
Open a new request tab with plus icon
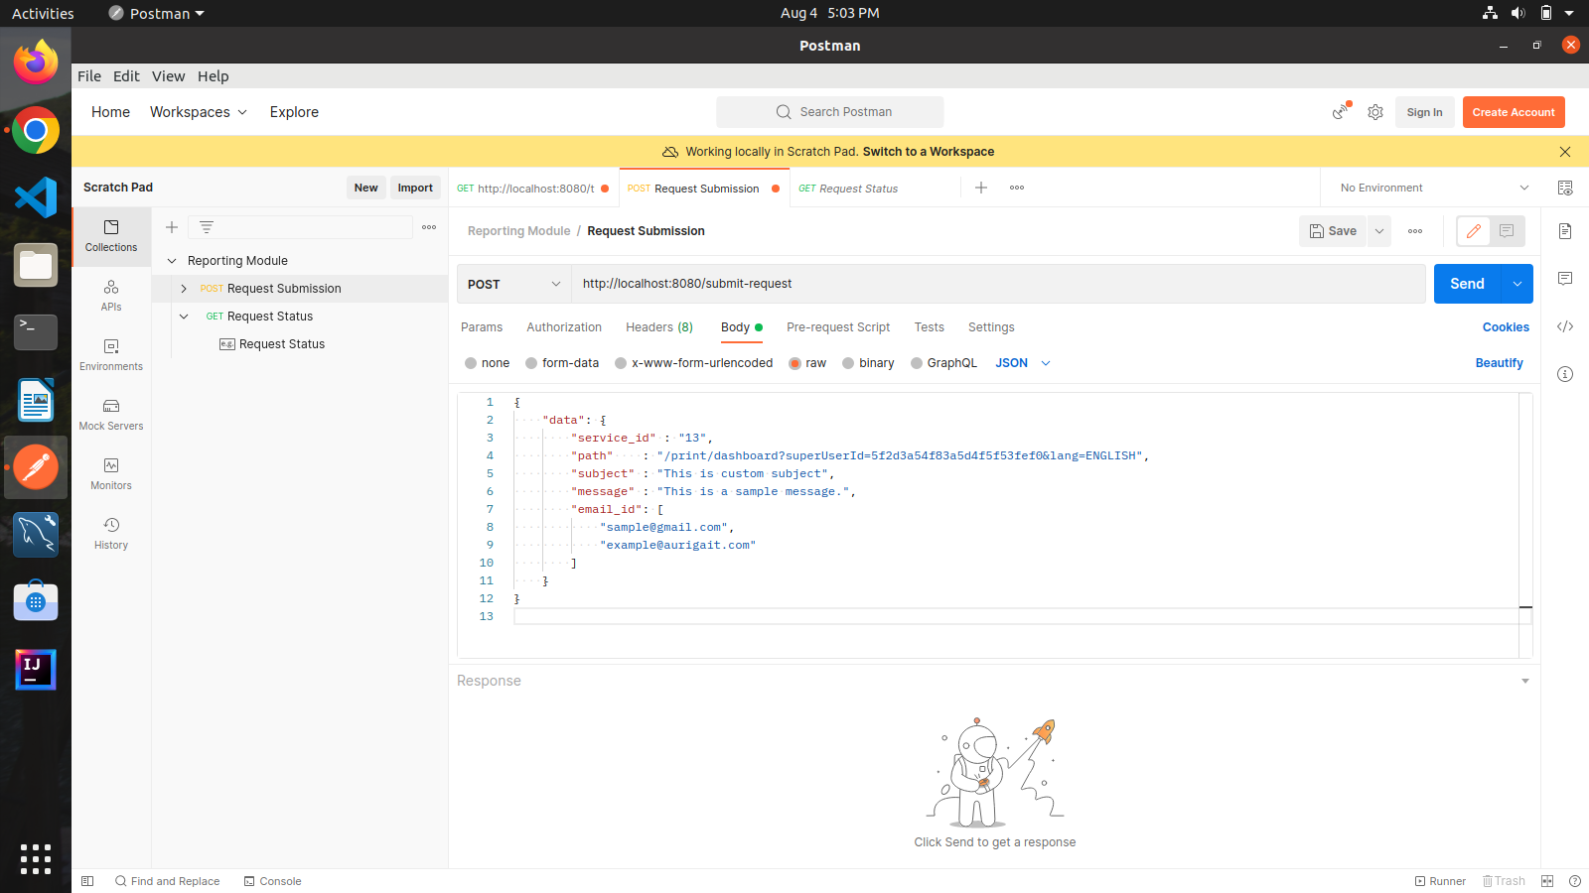click(981, 188)
